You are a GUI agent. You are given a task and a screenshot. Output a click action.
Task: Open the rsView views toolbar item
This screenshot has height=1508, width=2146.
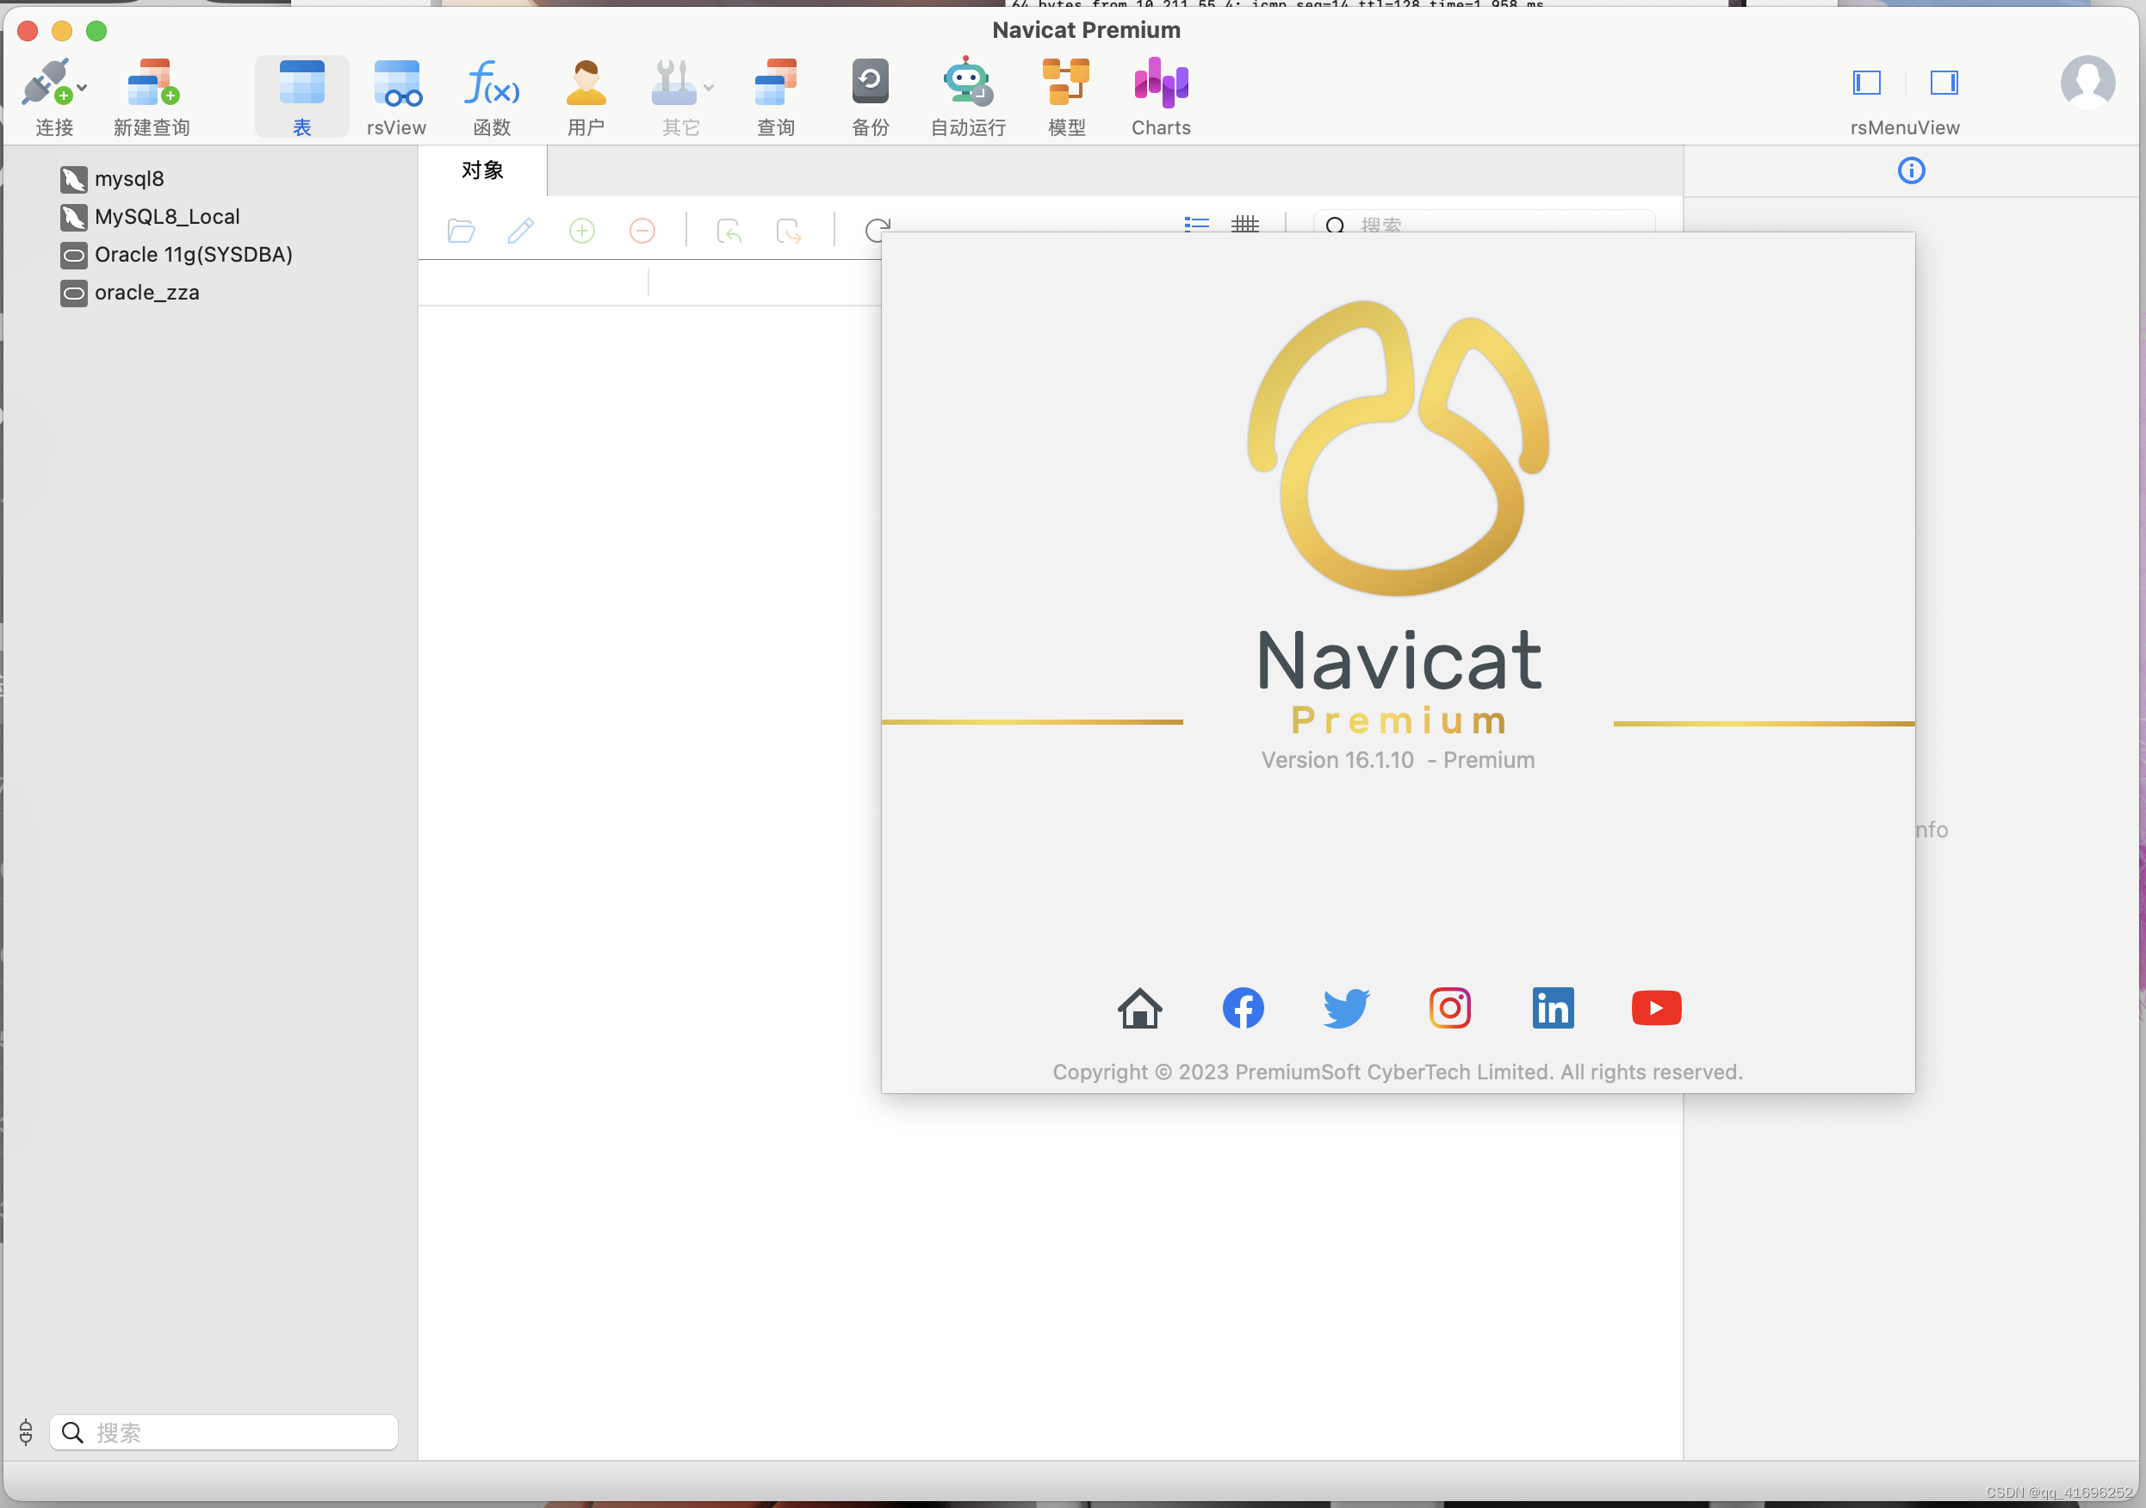tap(396, 96)
